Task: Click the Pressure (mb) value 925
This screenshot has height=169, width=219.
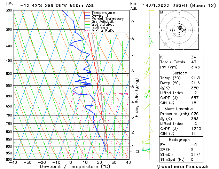Action: coord(195,114)
